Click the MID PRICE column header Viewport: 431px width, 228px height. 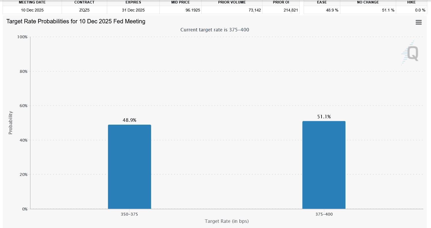tap(180, 2)
